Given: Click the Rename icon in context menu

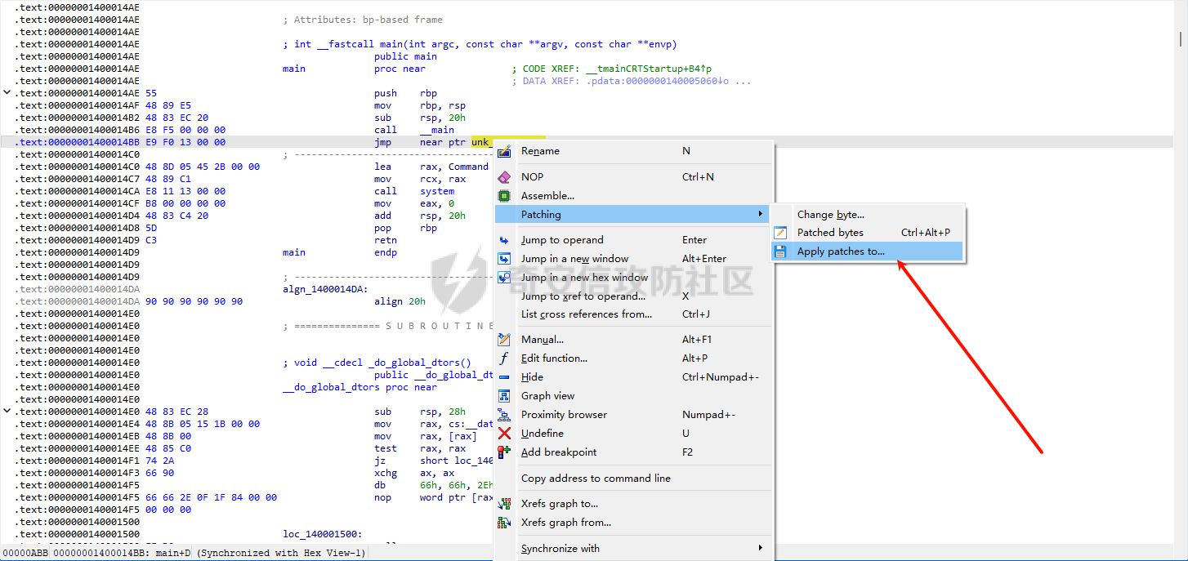Looking at the screenshot, I should 504,151.
